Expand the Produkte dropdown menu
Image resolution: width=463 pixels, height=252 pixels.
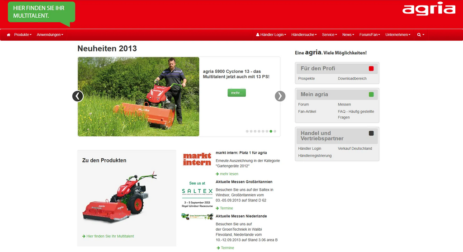[x=23, y=35]
